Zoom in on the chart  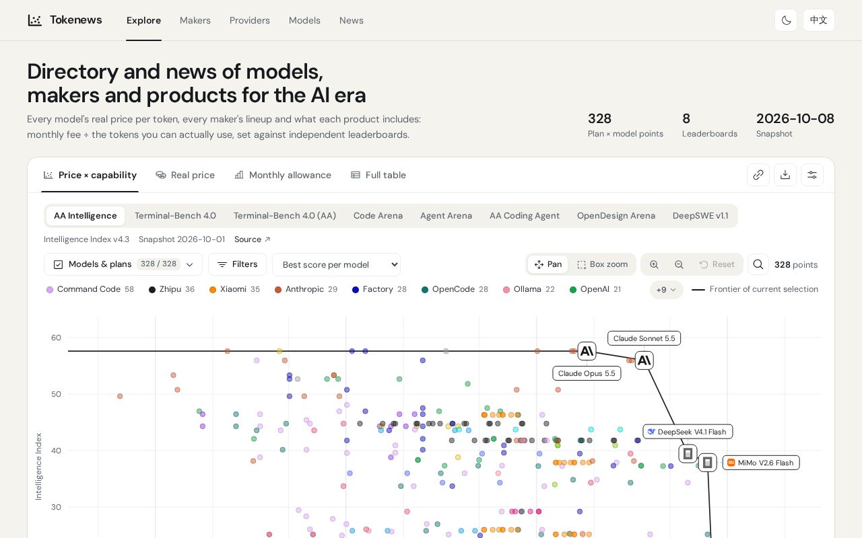(x=654, y=264)
